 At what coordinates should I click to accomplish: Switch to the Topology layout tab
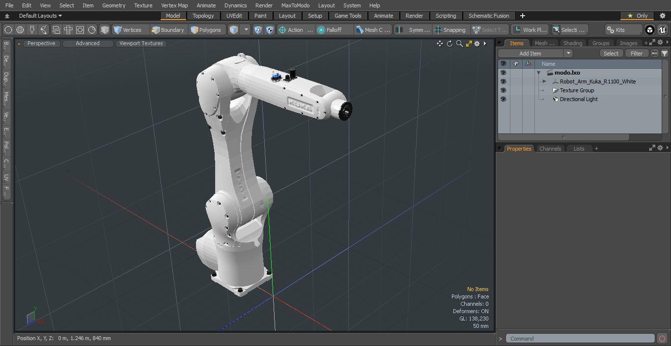pos(203,16)
